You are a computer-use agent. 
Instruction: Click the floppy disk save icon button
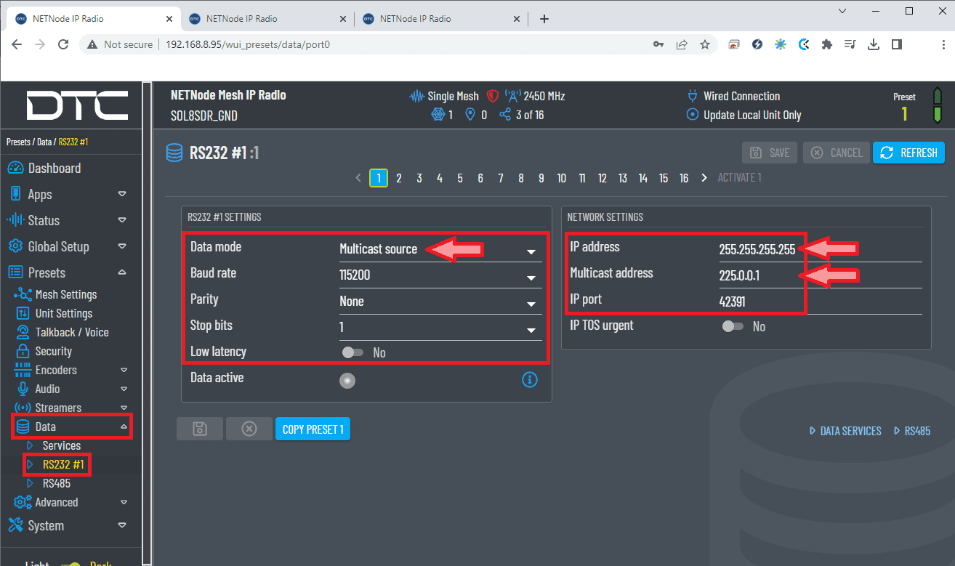(x=199, y=429)
